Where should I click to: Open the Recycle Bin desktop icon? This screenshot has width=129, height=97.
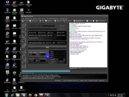point(8,11)
